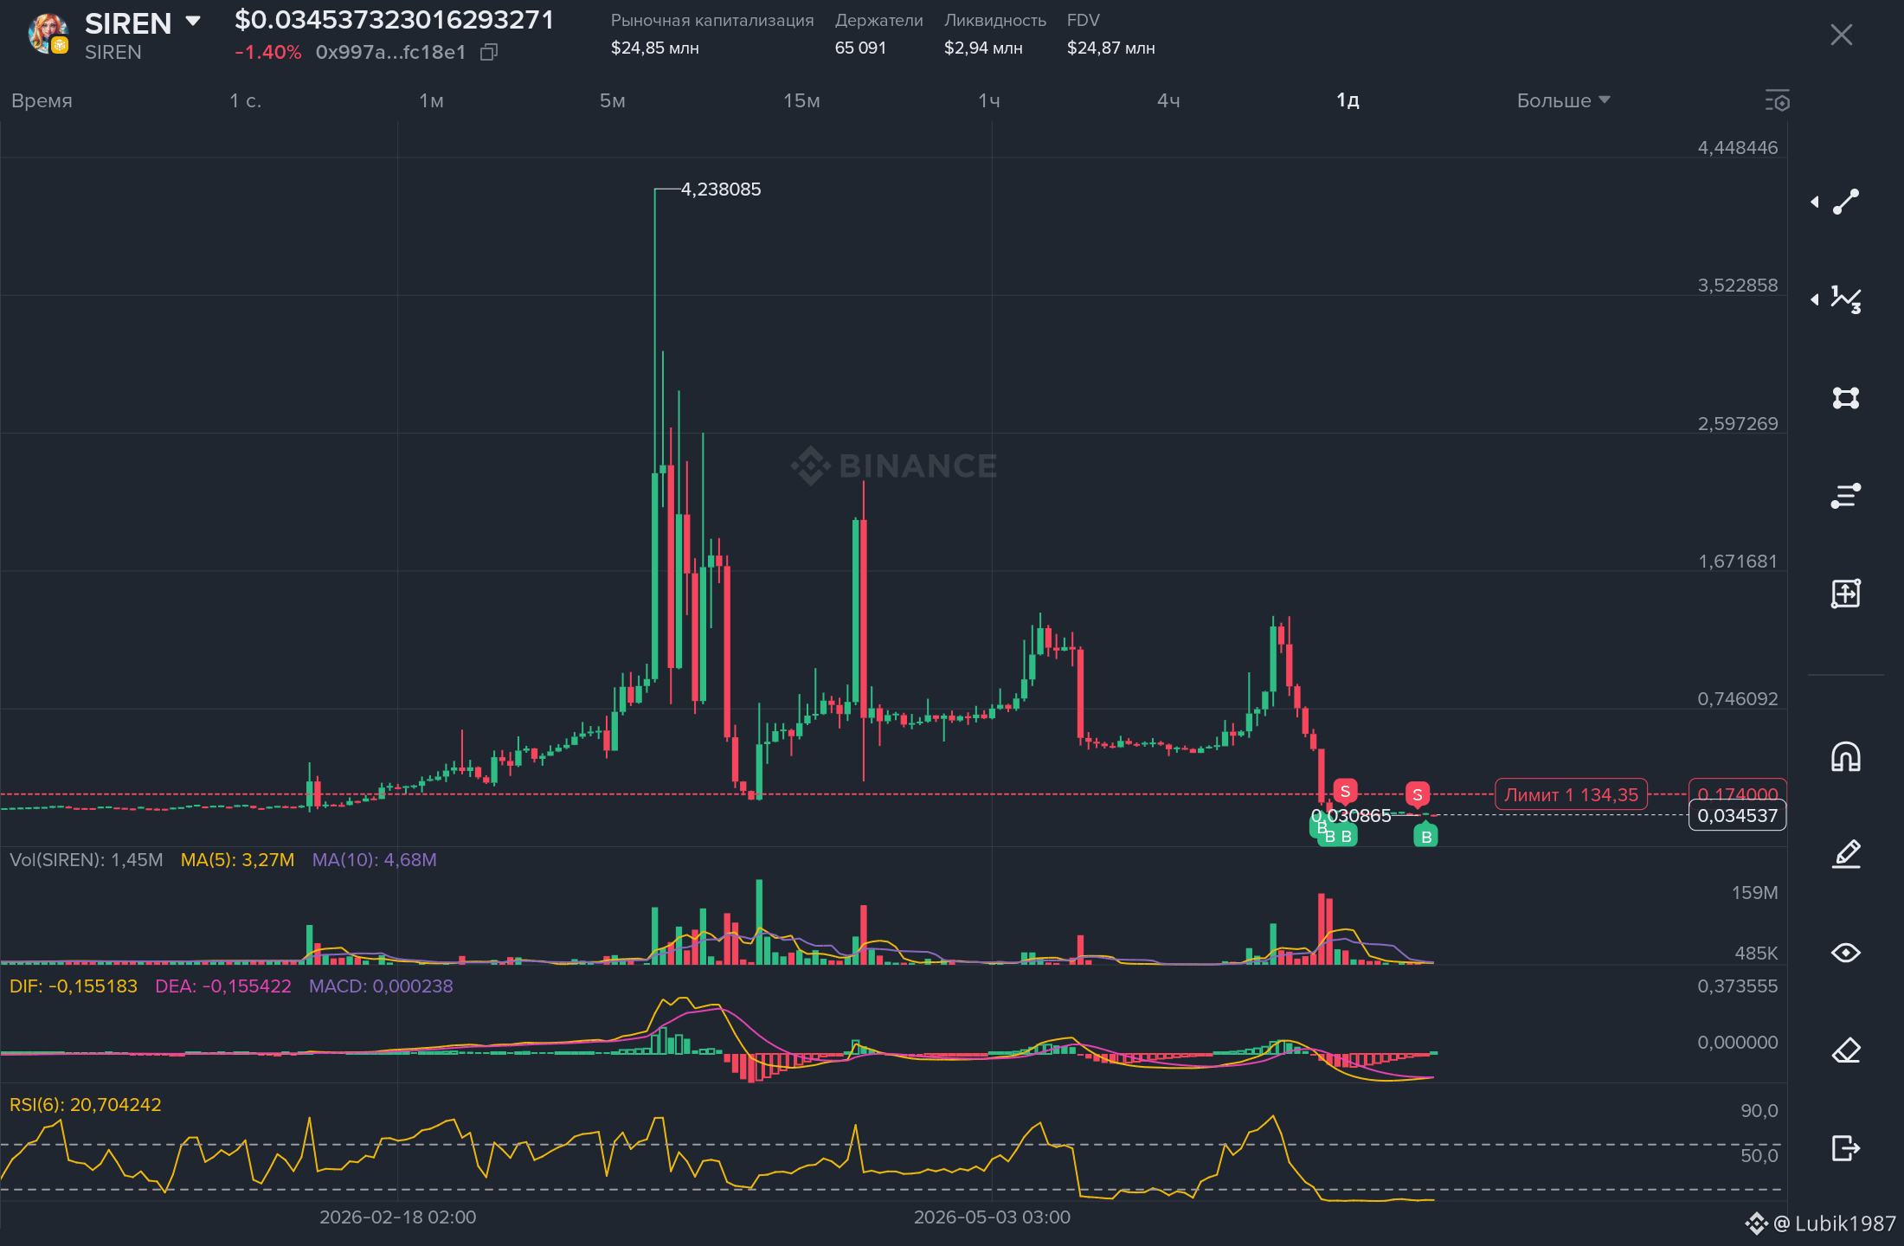1904x1246 pixels.
Task: Click the MACD: 0,000238 indicator label
Action: click(381, 986)
